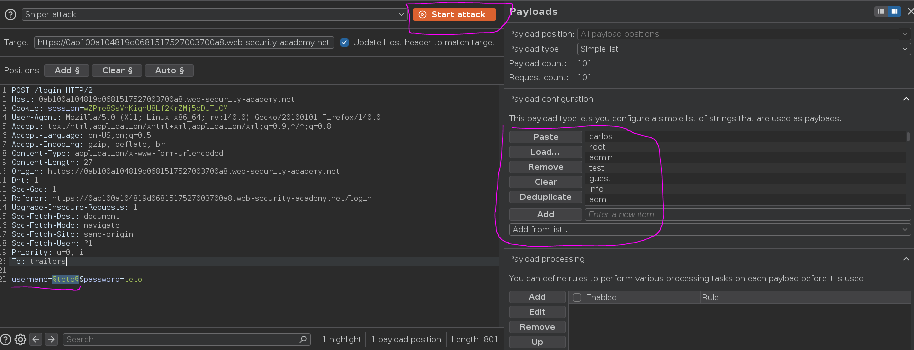Click the 1 payload position status text

406,339
